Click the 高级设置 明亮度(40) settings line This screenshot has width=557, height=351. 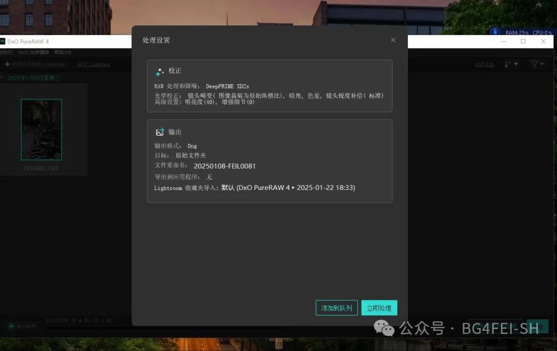204,102
